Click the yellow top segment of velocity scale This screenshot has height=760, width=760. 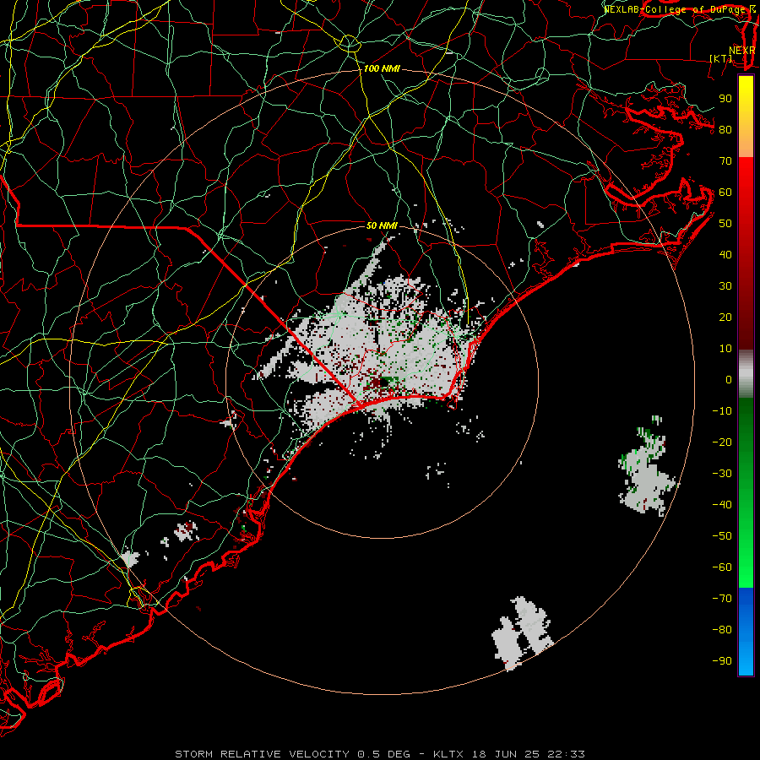pyautogui.click(x=746, y=117)
